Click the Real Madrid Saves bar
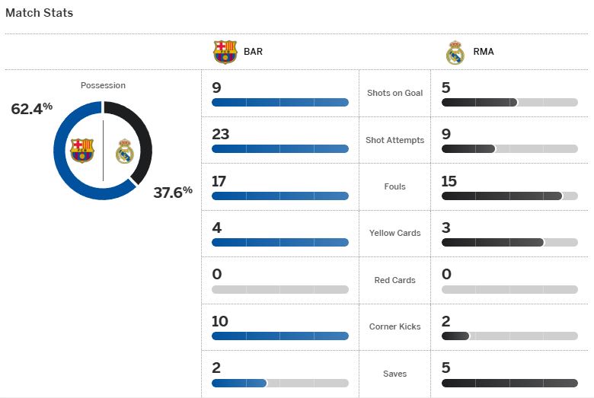The image size is (594, 398). pyautogui.click(x=509, y=383)
